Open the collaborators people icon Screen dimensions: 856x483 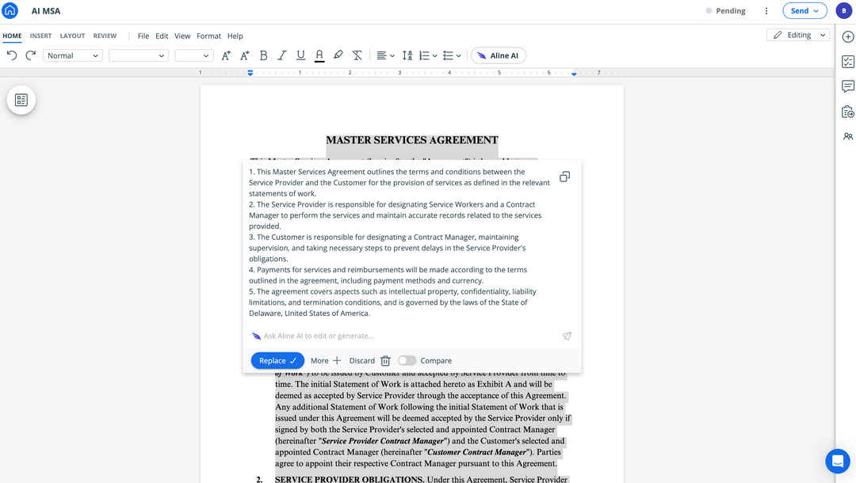(847, 136)
